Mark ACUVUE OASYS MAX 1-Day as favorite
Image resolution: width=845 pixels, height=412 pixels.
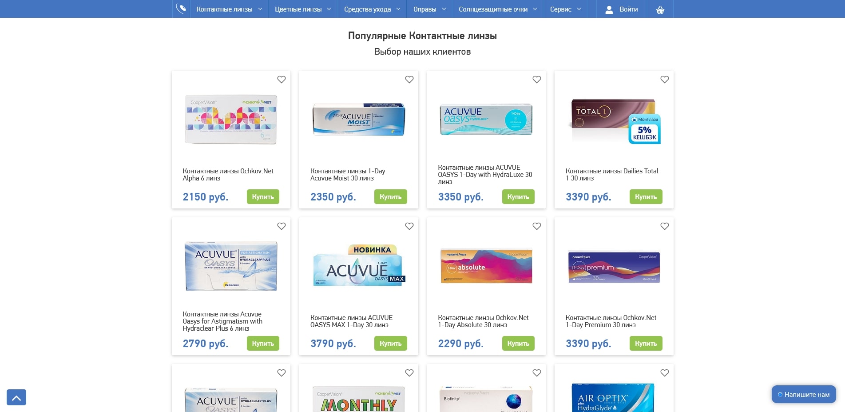click(x=409, y=226)
